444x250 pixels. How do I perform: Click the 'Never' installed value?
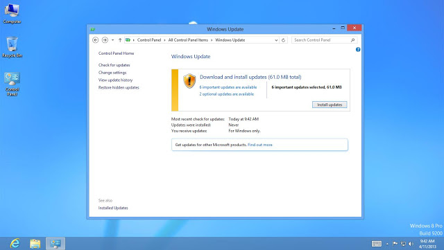[234, 125]
